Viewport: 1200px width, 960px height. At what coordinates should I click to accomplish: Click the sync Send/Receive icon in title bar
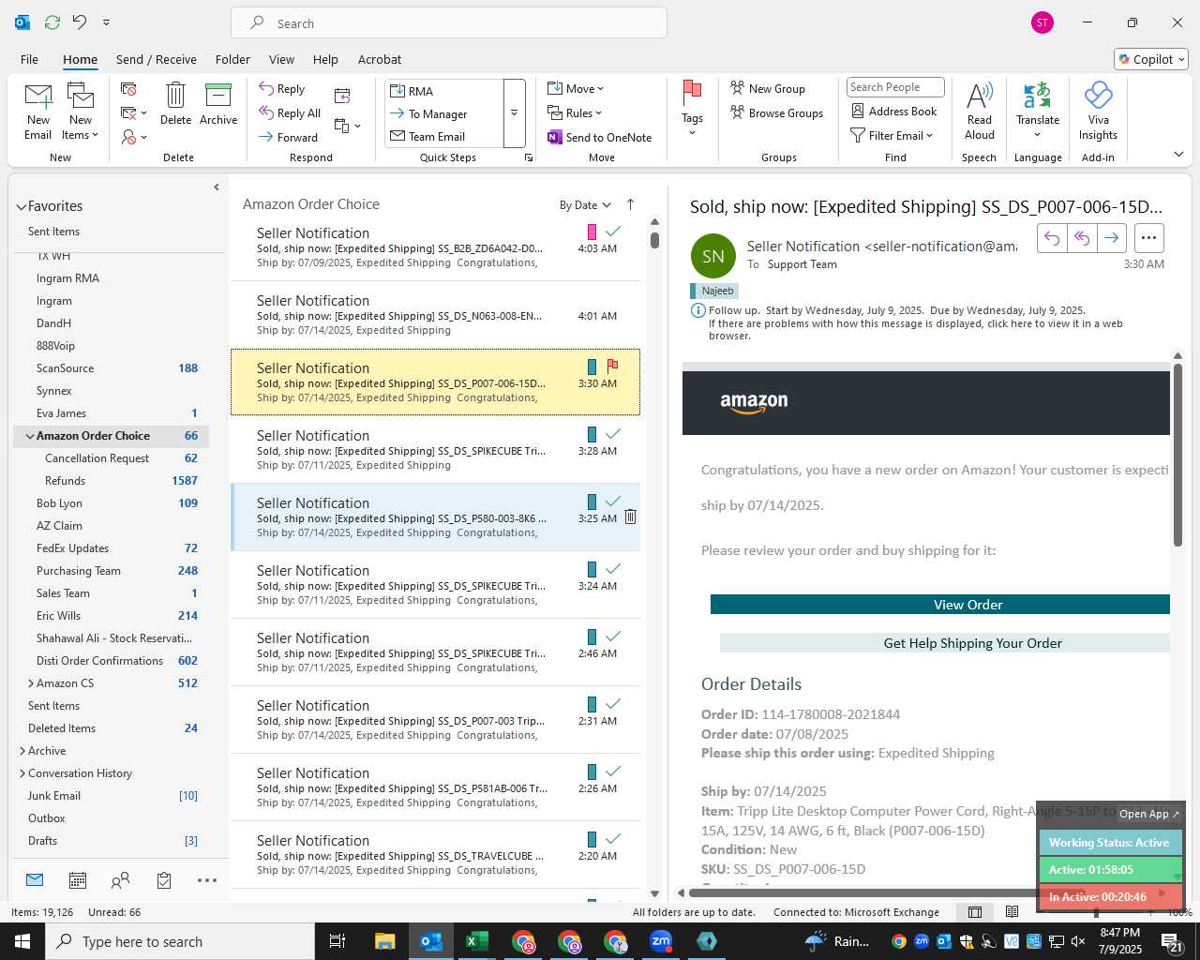click(52, 22)
